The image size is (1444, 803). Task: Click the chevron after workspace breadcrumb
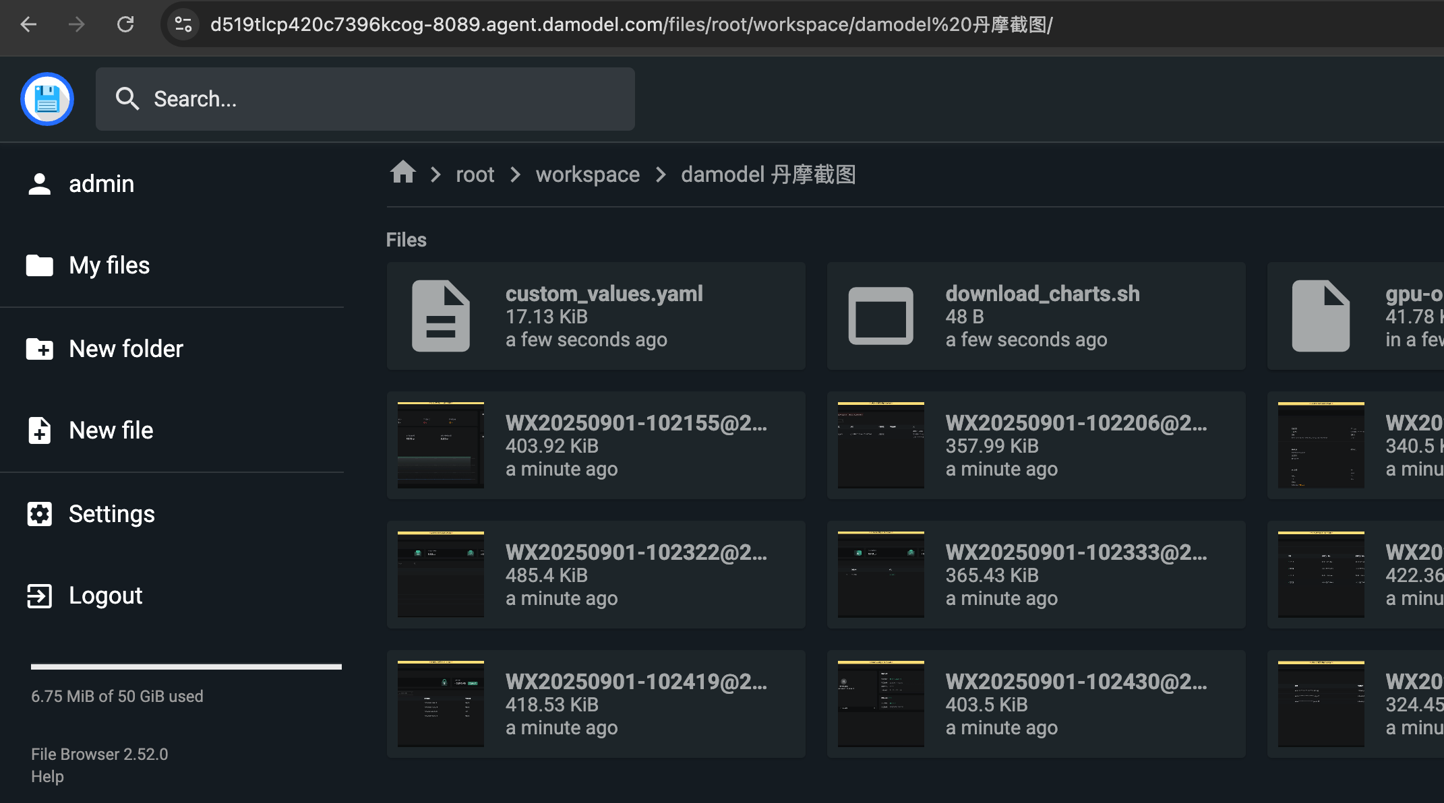pos(659,174)
